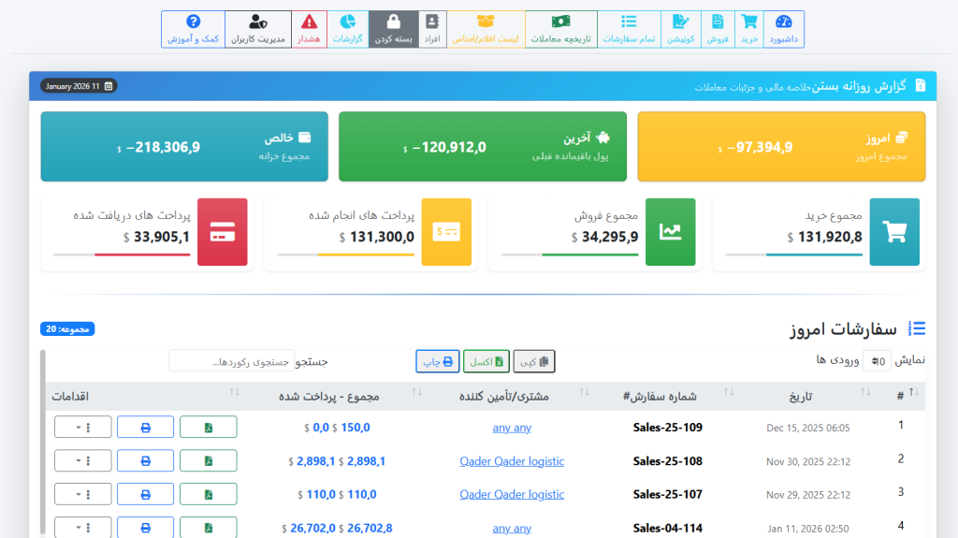The height and width of the screenshot is (538, 958).
Task: Click the record search (جستجو) input field
Action: tap(231, 361)
